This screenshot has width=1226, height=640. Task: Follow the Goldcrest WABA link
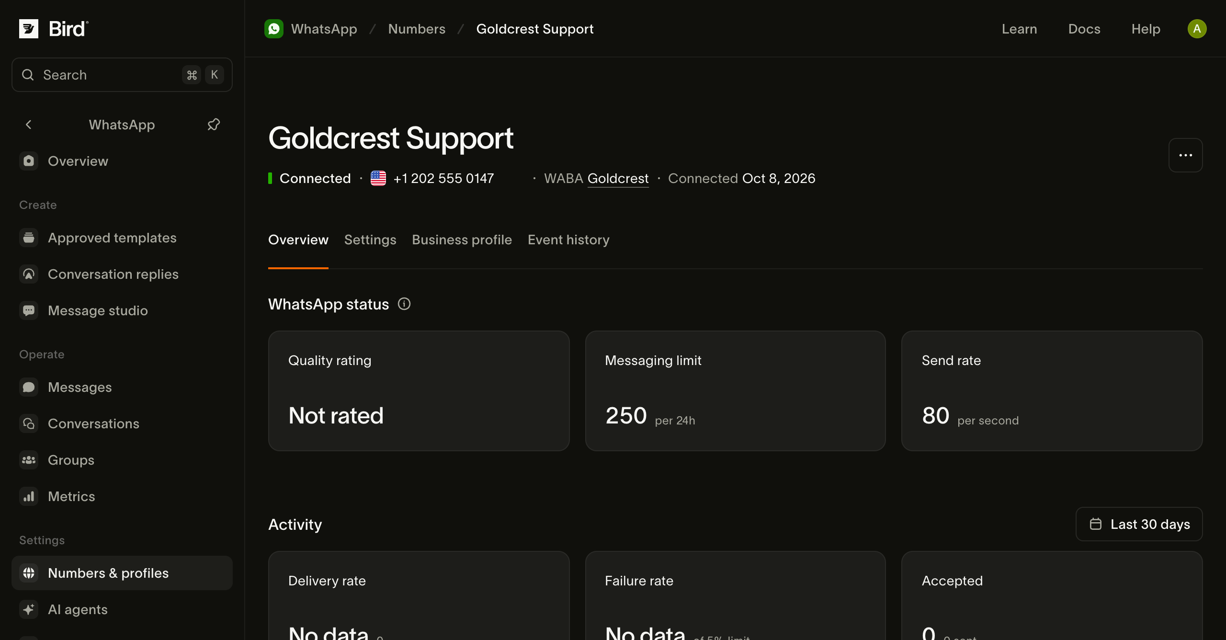(618, 178)
